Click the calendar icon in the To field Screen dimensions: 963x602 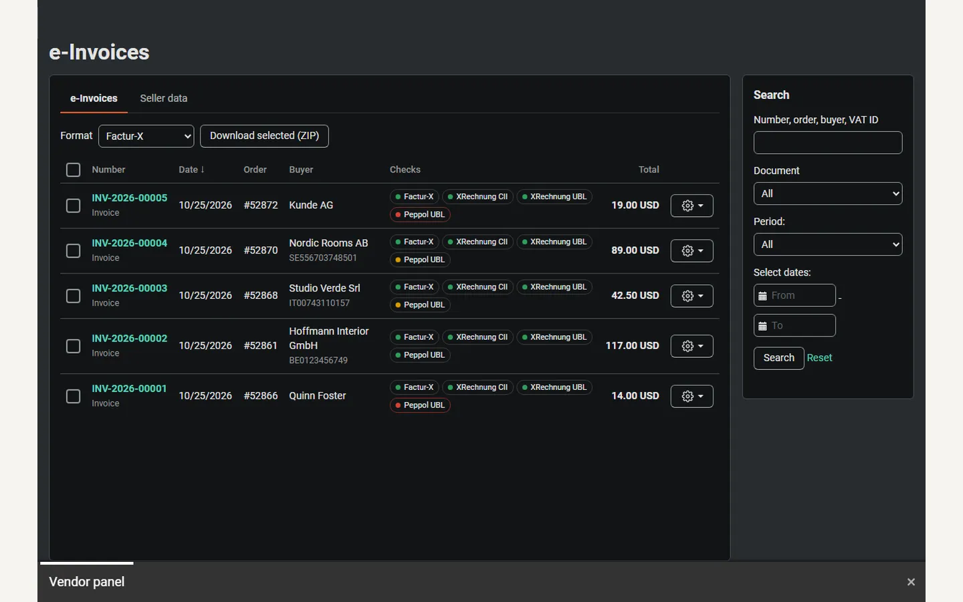762,326
